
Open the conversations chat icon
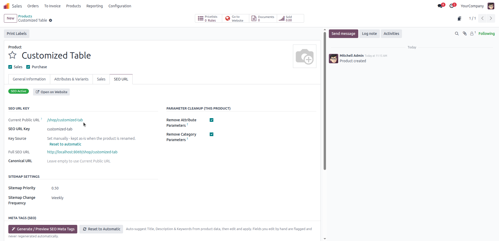440,6
